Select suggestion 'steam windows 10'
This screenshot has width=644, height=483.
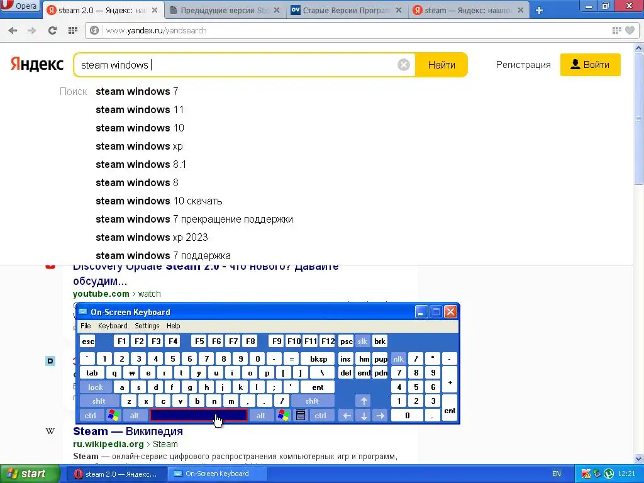coord(140,128)
